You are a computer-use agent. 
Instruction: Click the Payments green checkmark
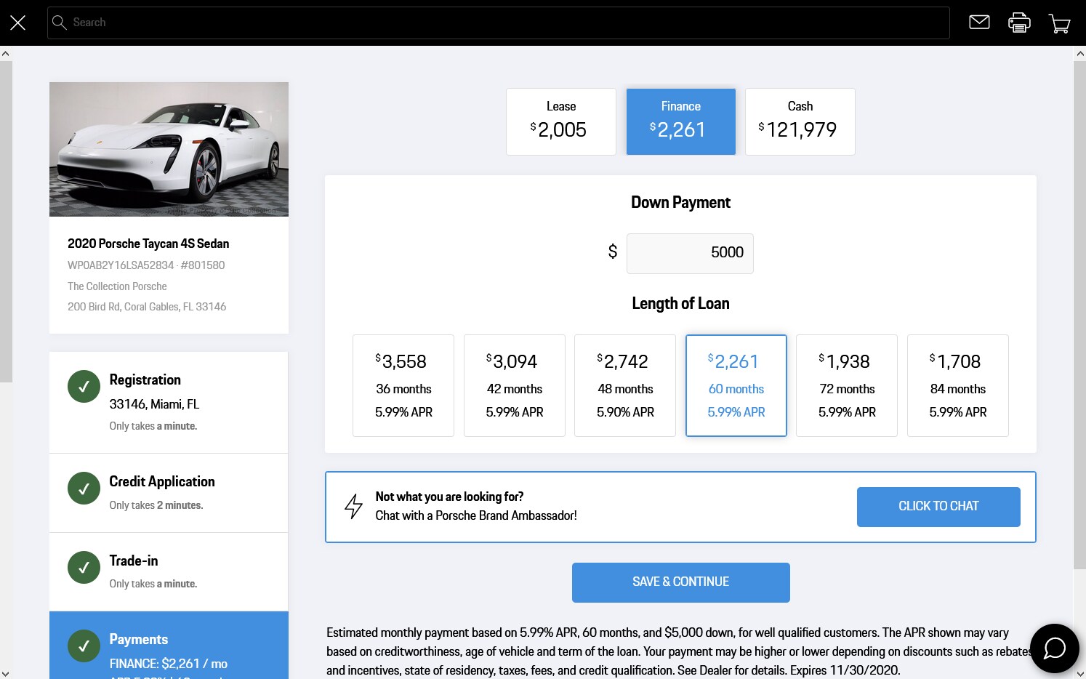tap(84, 646)
